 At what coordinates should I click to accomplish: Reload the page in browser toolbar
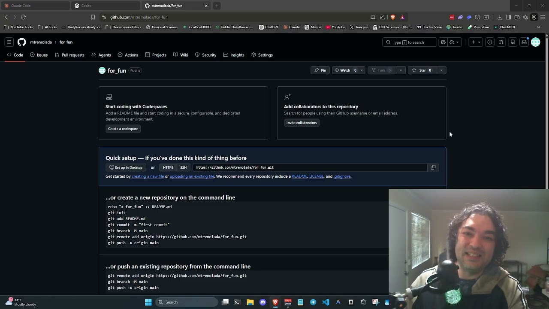tap(23, 17)
